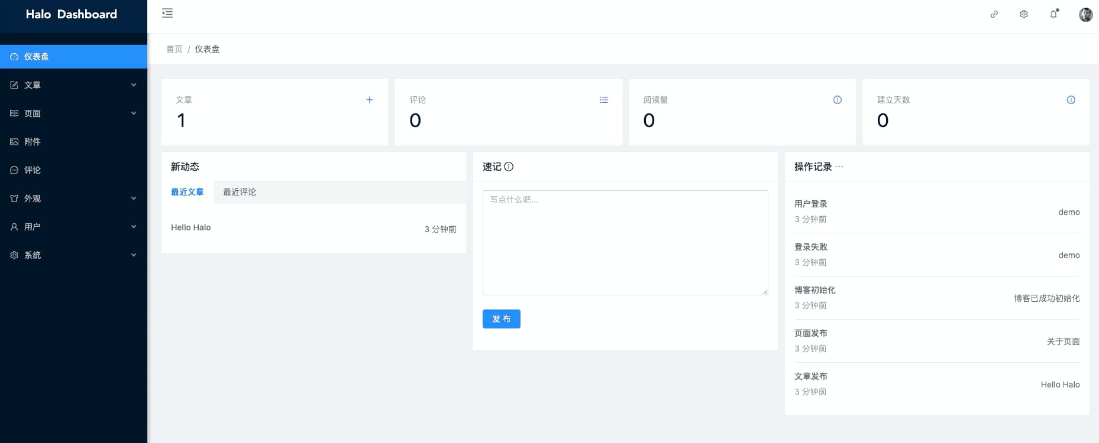Click the 新动态 panel heading
This screenshot has width=1099, height=443.
coord(185,167)
